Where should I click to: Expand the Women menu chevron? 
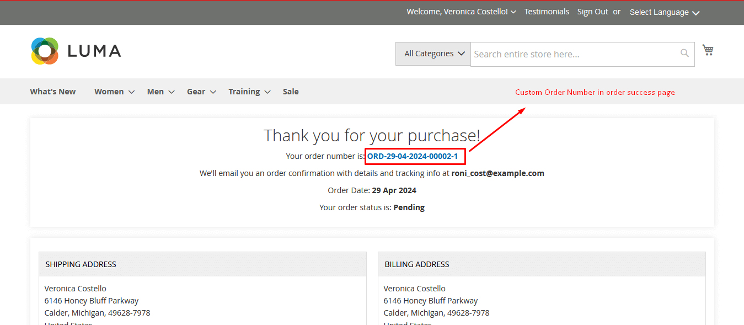[131, 92]
